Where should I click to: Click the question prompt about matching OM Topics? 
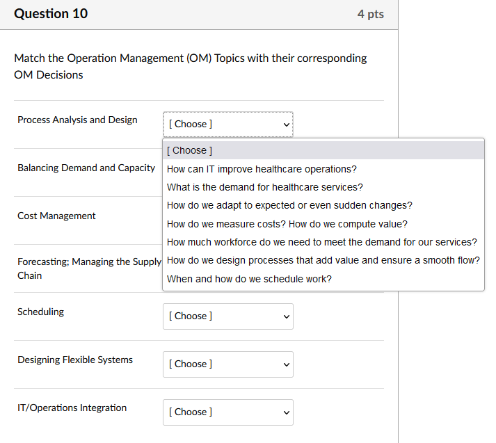(190, 66)
